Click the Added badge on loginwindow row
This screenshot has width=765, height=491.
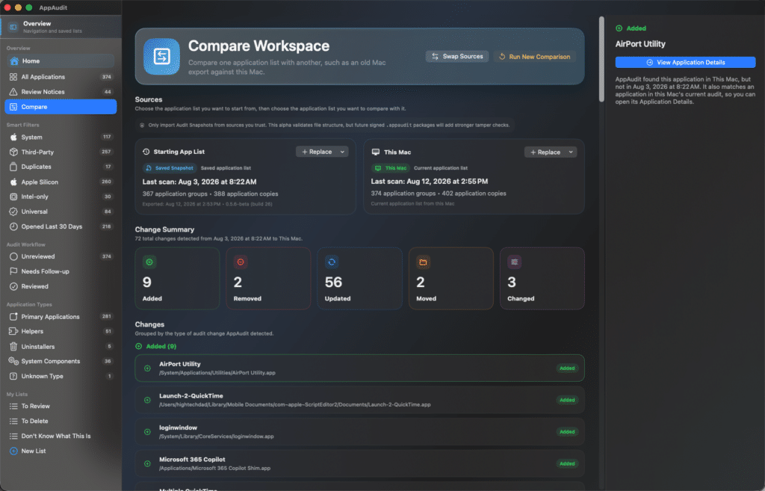[x=567, y=432]
